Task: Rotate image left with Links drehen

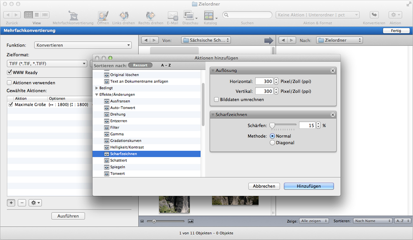Action: [x=123, y=16]
